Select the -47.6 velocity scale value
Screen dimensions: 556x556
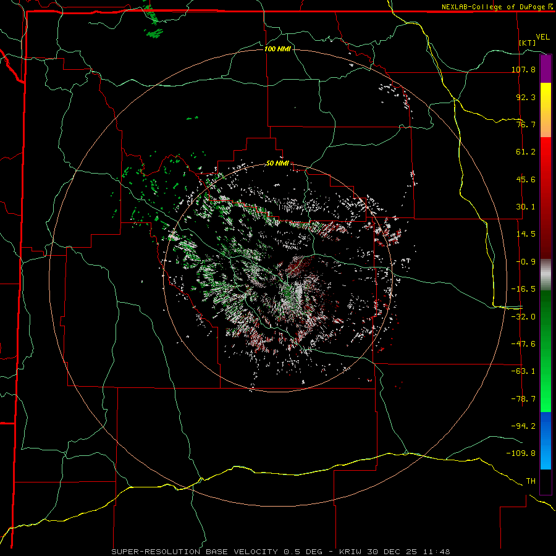point(523,344)
